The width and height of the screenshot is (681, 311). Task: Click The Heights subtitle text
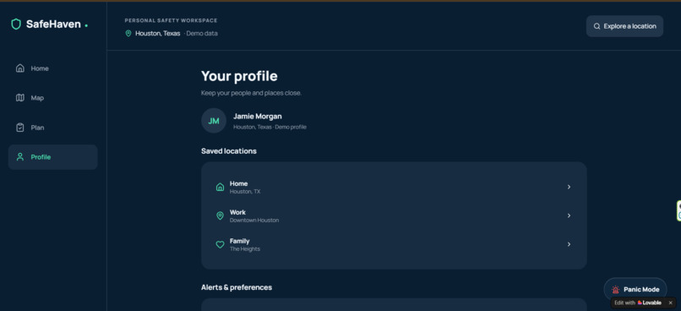pyautogui.click(x=245, y=249)
